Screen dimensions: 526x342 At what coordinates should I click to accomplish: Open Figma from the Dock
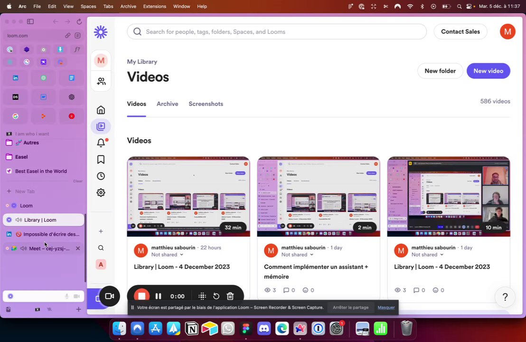click(x=246, y=329)
